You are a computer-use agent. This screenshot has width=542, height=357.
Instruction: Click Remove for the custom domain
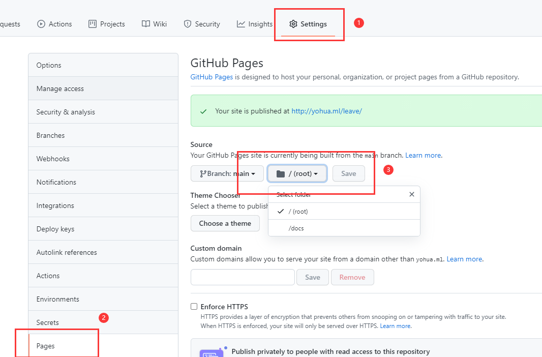(352, 277)
